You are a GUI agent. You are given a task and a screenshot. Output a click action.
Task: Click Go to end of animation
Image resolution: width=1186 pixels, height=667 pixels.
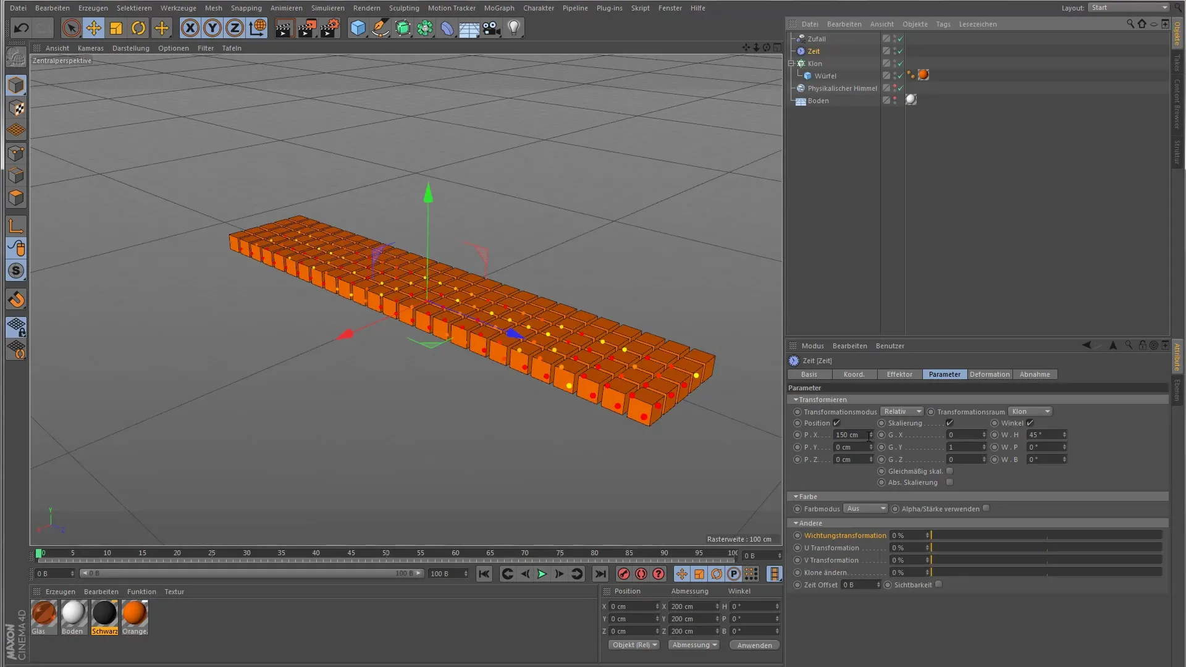[600, 574]
